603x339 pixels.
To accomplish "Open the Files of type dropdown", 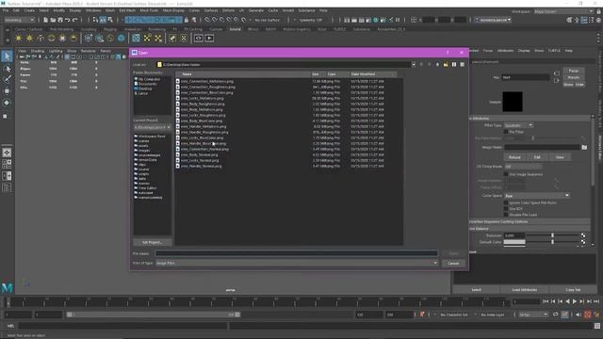I will pyautogui.click(x=297, y=264).
